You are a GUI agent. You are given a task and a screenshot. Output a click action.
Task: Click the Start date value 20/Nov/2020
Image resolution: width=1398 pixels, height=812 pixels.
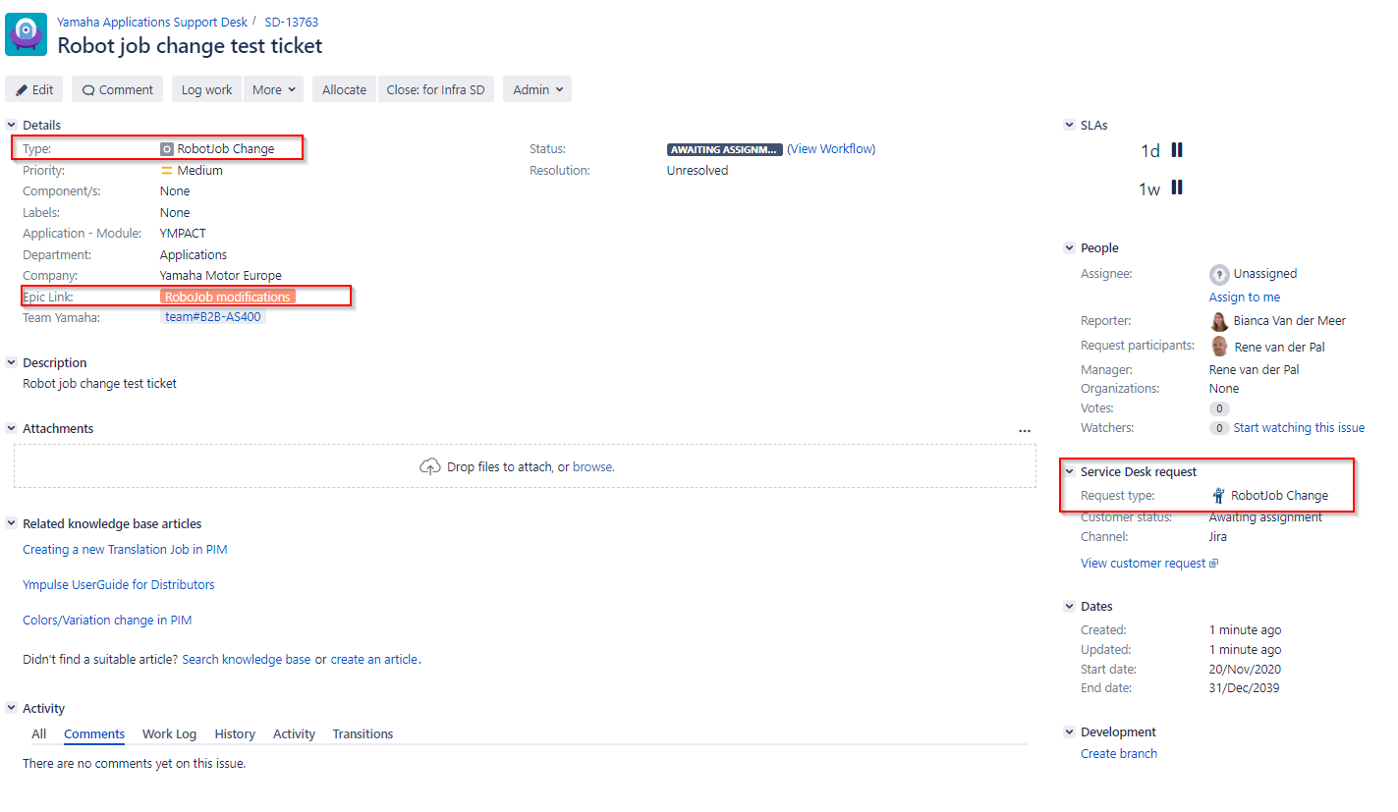[x=1245, y=670]
